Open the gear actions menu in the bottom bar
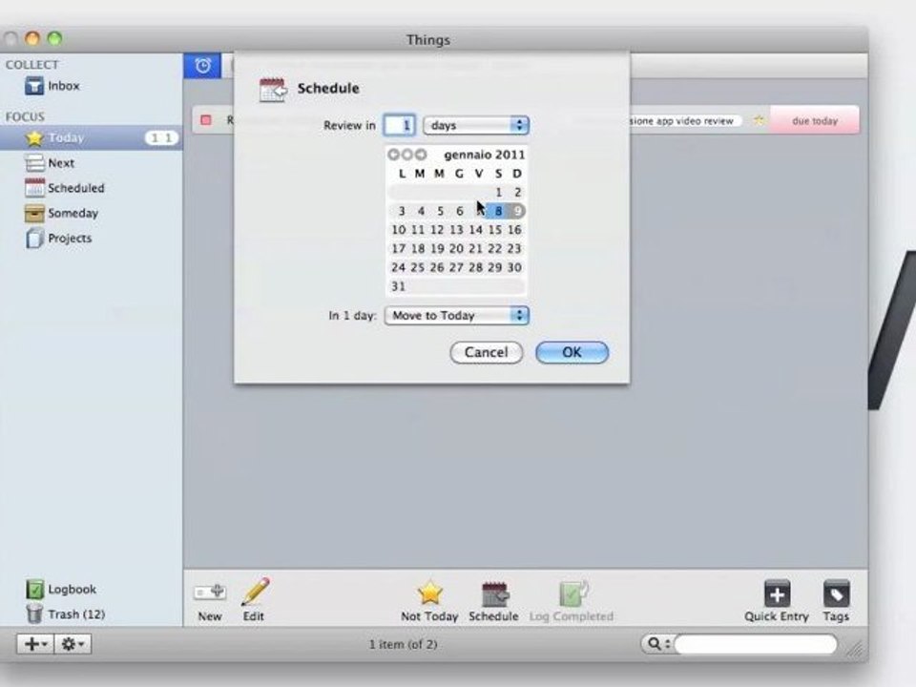This screenshot has width=916, height=687. [73, 644]
